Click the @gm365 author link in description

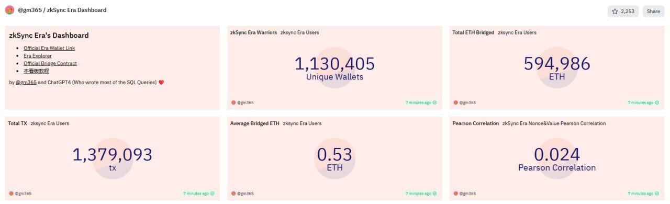tap(26, 83)
